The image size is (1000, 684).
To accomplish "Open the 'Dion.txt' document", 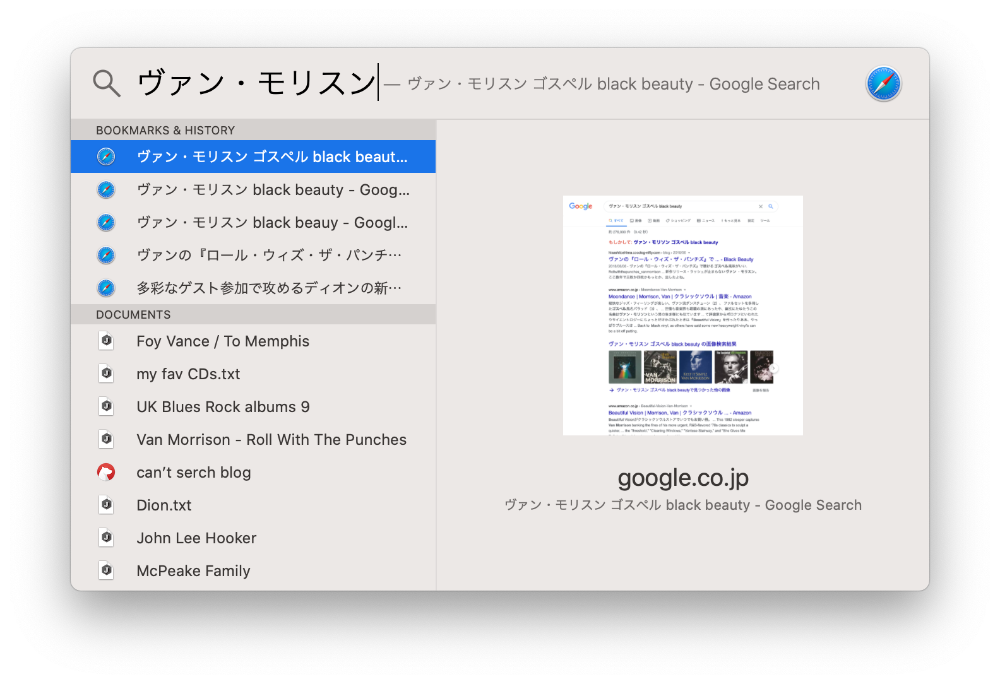I will coord(253,505).
